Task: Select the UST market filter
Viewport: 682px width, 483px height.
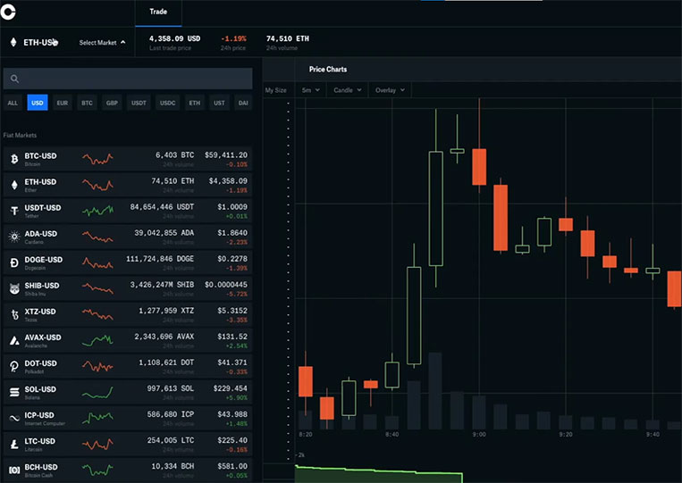Action: click(x=219, y=103)
